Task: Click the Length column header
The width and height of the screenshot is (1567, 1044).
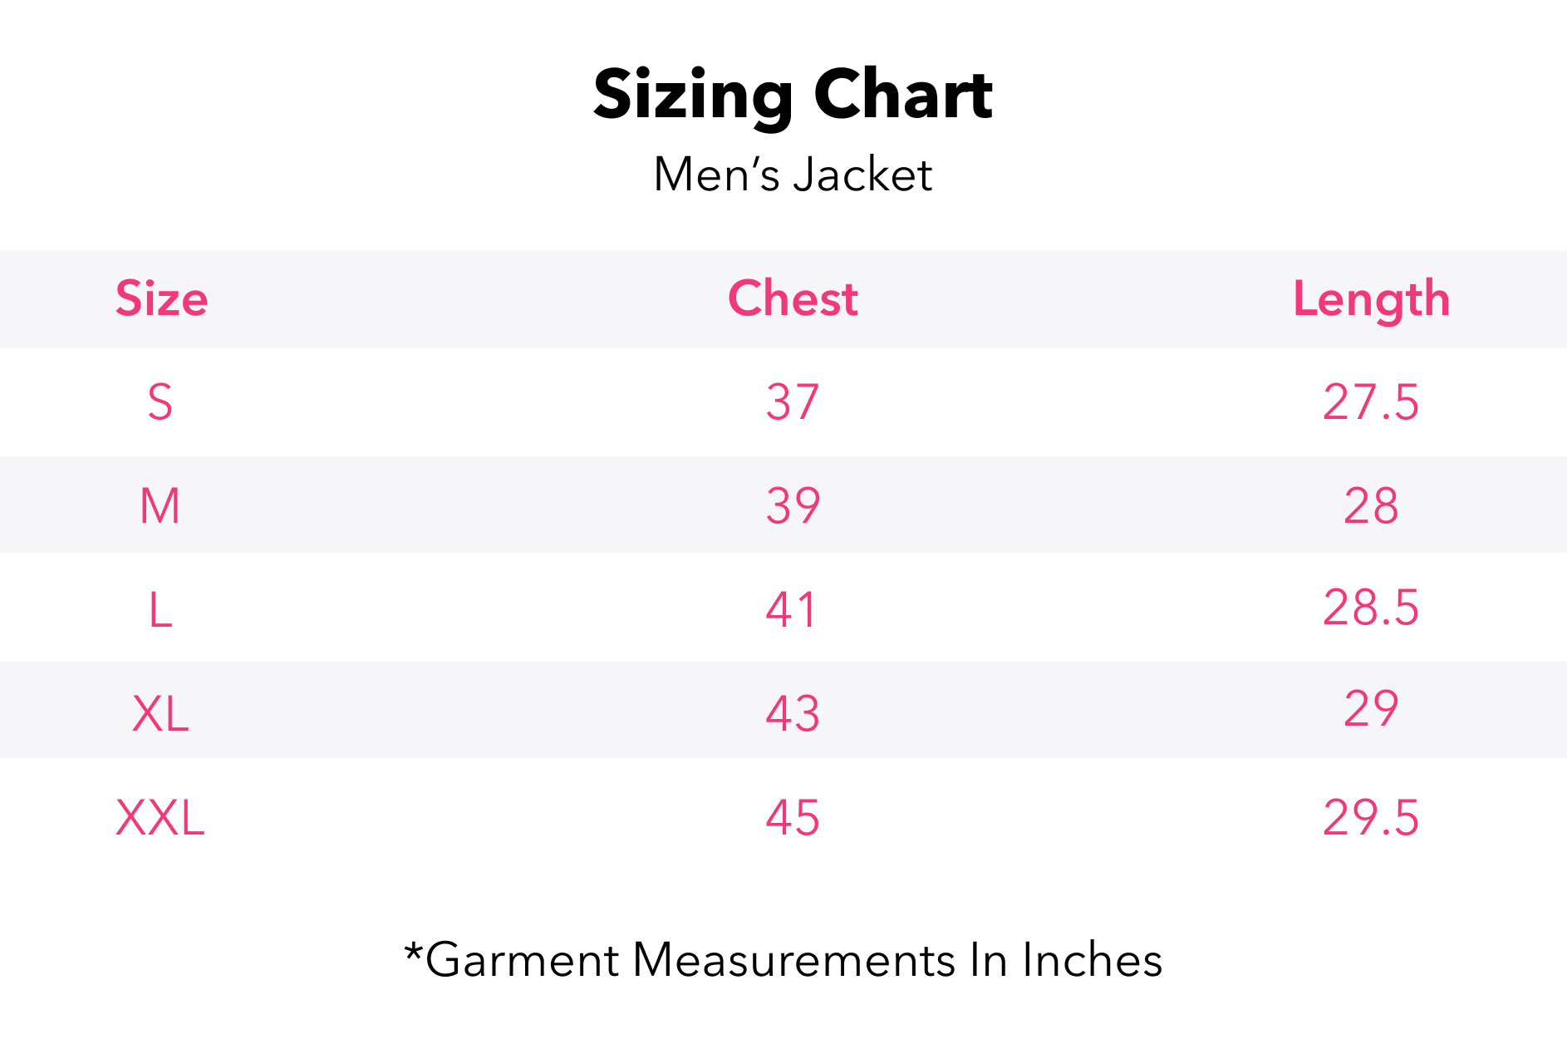Action: [1371, 299]
